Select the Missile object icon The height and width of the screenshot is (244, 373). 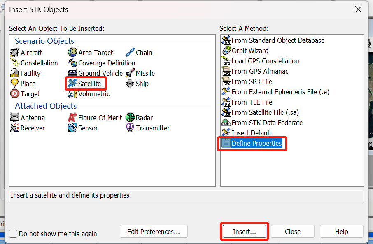[x=130, y=73]
